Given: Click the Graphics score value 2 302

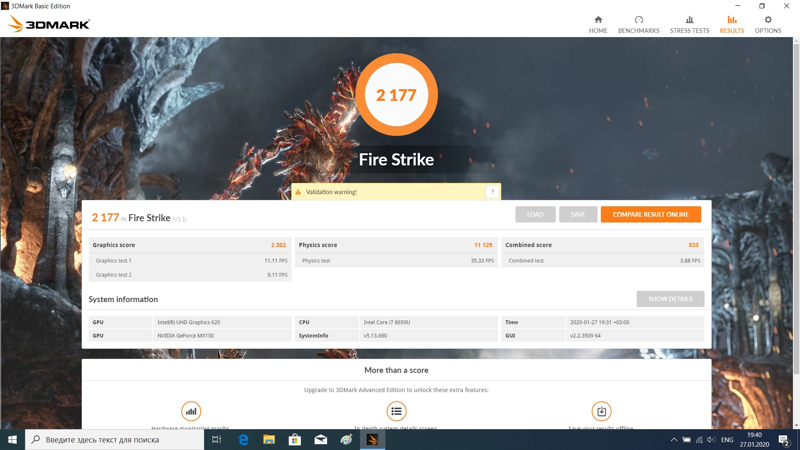Looking at the screenshot, I should [278, 245].
